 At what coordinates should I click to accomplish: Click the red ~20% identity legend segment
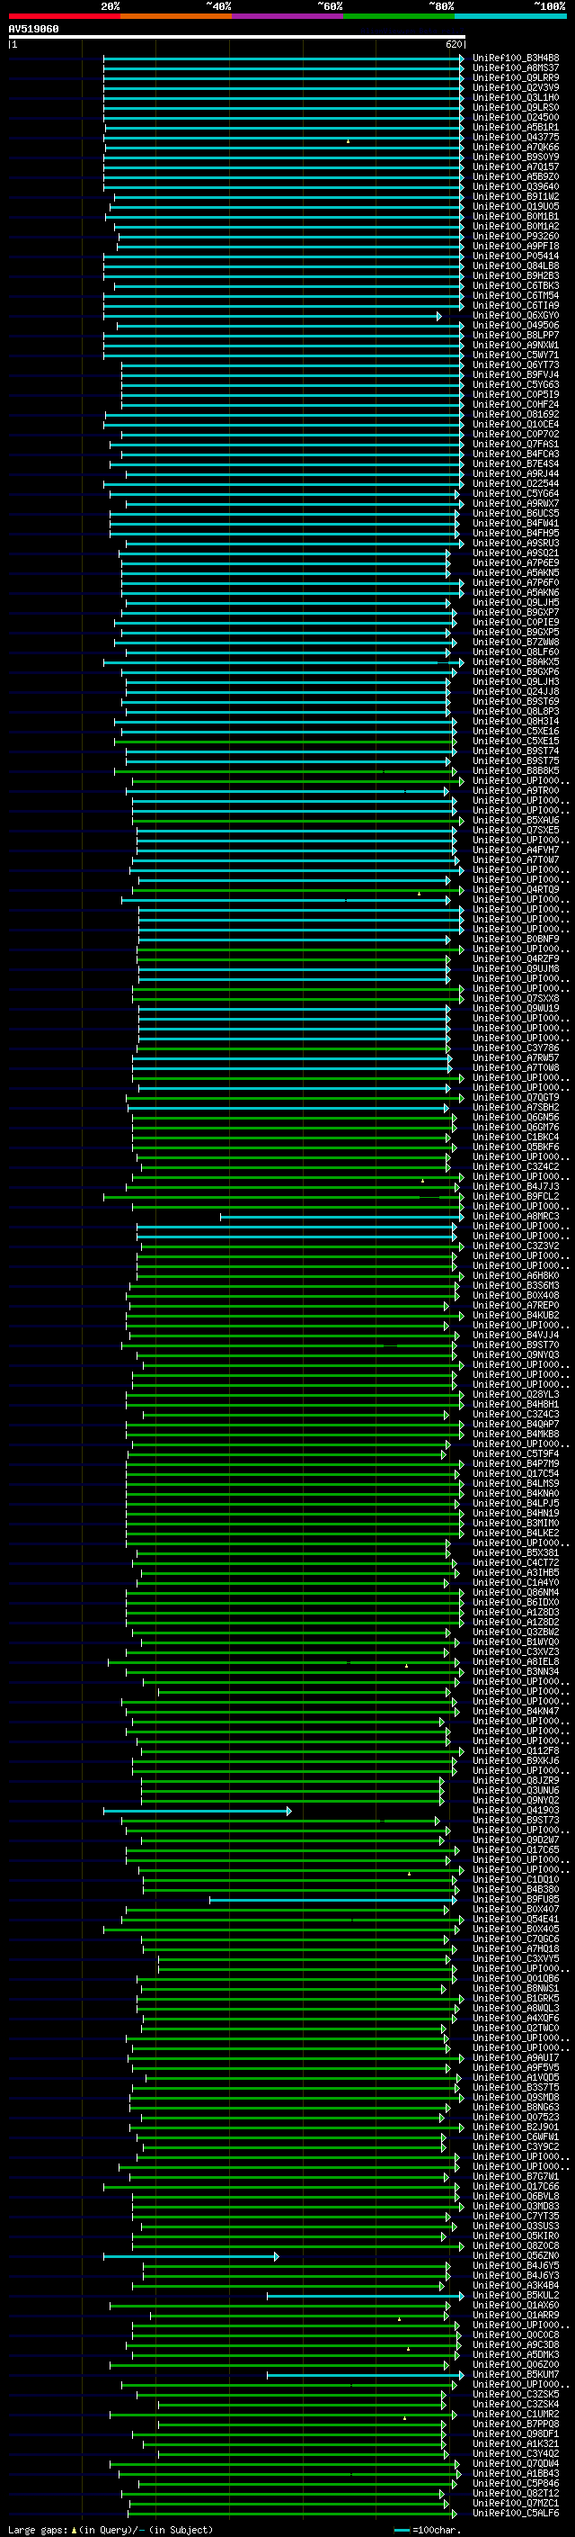64,16
